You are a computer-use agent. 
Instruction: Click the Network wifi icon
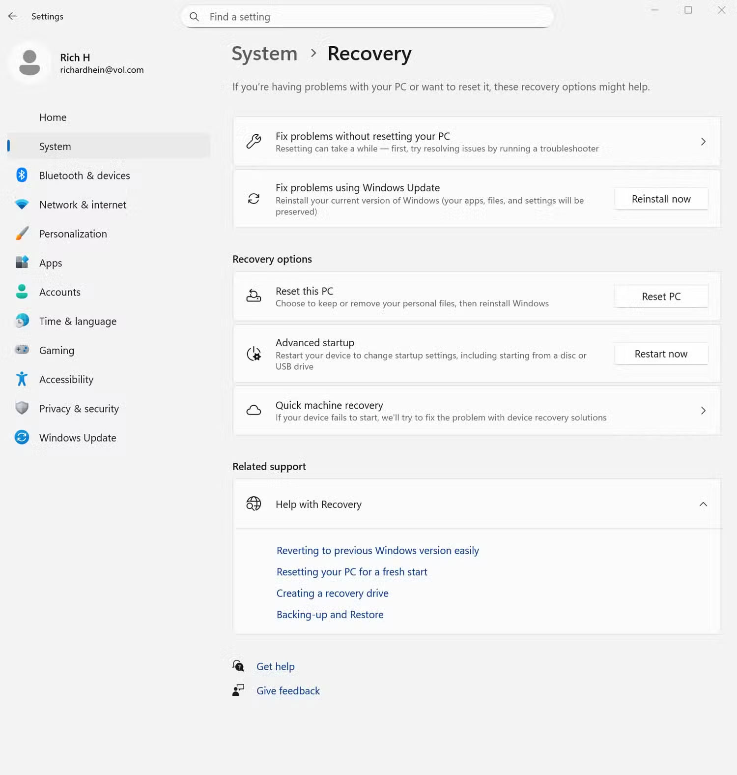pyautogui.click(x=22, y=204)
